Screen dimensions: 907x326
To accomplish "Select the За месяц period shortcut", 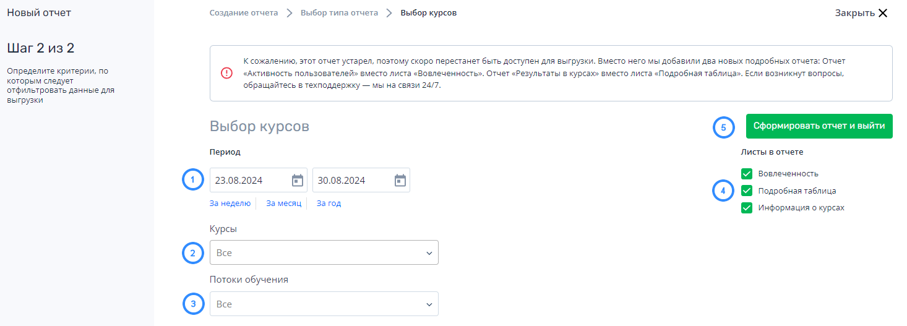I will point(284,203).
